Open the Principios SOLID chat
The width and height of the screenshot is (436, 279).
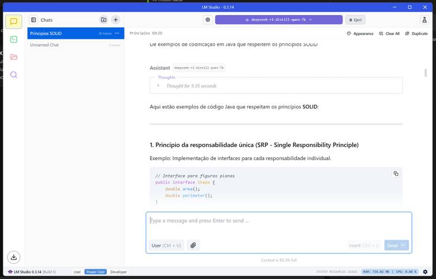click(x=75, y=33)
